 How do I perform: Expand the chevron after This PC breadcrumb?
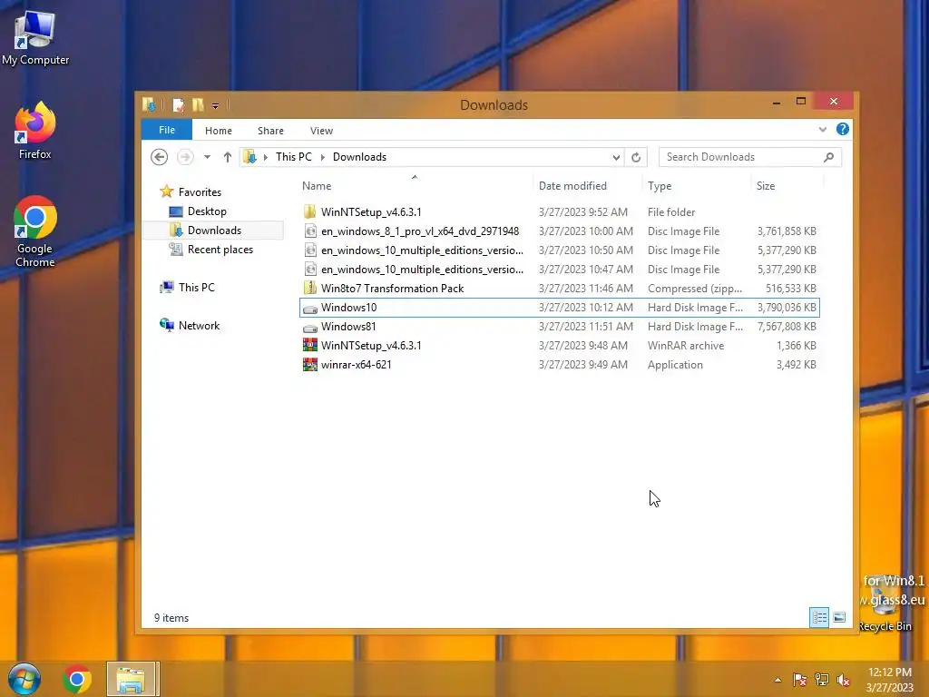[323, 157]
